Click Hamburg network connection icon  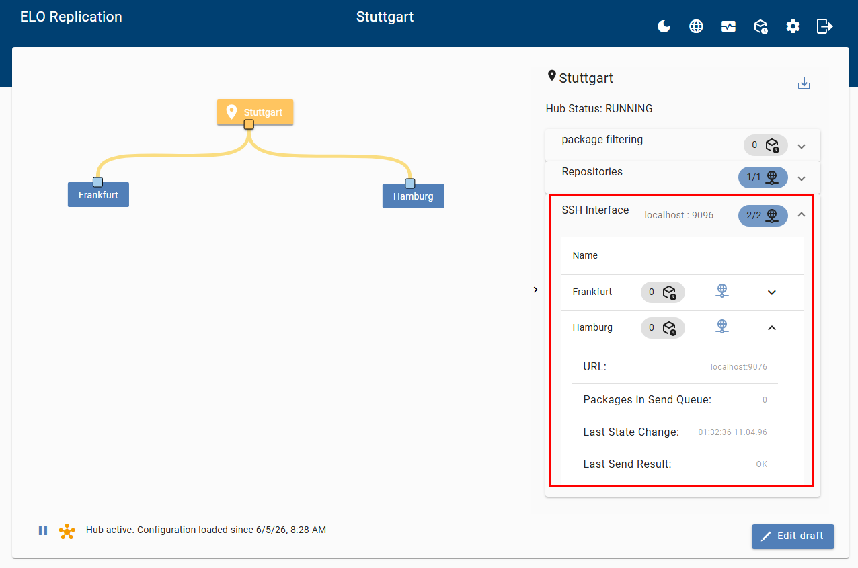tap(721, 327)
